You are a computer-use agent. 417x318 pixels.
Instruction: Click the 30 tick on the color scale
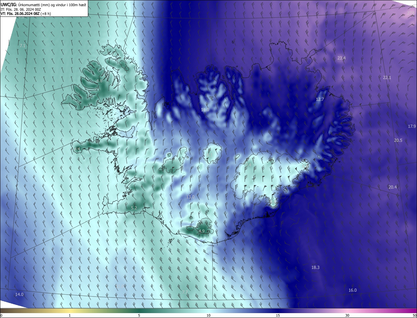[x=347, y=315]
